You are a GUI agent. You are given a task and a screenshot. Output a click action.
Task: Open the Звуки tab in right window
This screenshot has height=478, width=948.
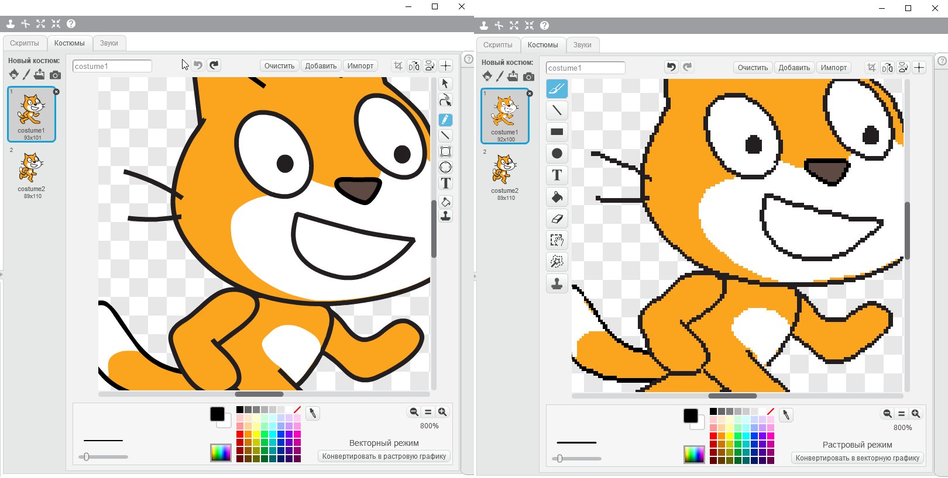coord(582,45)
